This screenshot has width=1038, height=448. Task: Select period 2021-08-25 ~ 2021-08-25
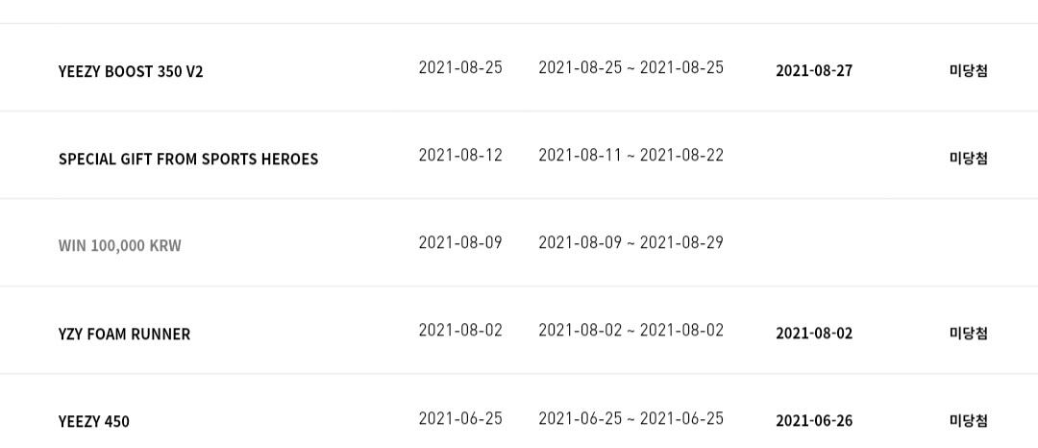click(630, 67)
